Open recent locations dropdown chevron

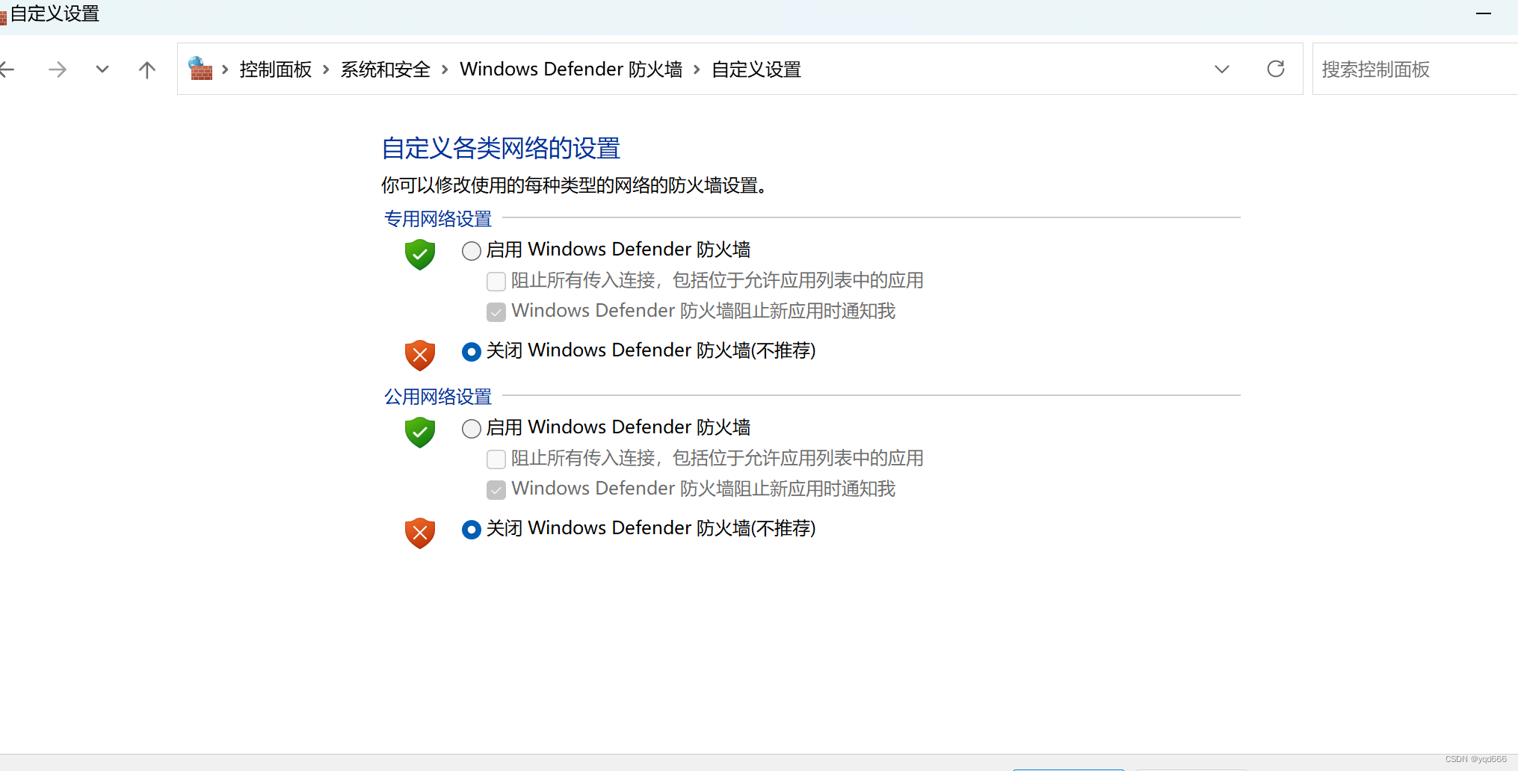(x=102, y=69)
